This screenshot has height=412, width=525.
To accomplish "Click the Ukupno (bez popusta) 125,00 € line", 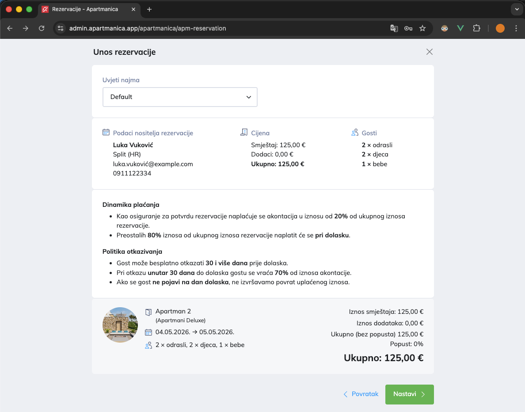I will tap(377, 334).
